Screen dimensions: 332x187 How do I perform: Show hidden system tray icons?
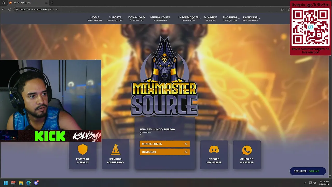click(x=305, y=183)
